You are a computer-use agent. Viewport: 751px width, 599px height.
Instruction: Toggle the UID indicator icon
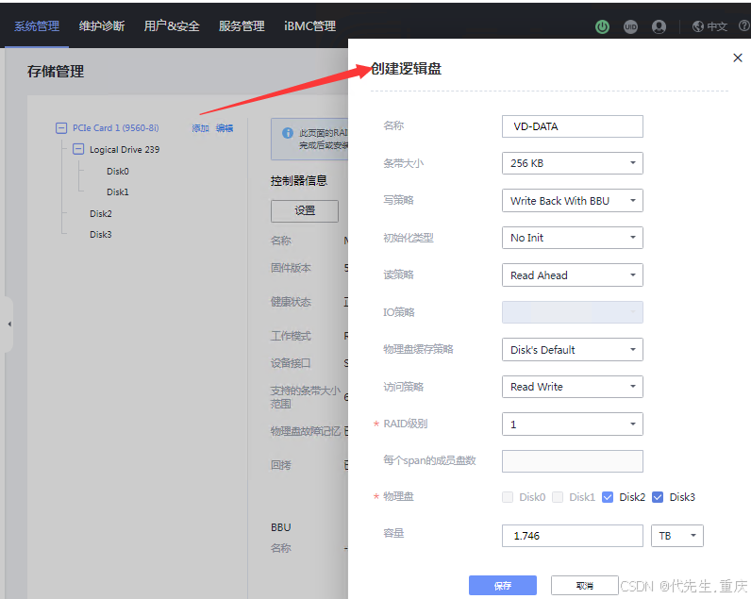[630, 26]
